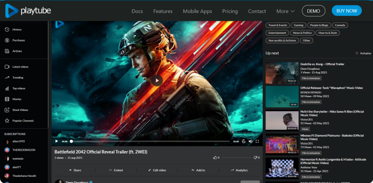This screenshot has width=373, height=183.
Task: Enter fullscreen with the fullscreen icon
Action: pyautogui.click(x=257, y=142)
